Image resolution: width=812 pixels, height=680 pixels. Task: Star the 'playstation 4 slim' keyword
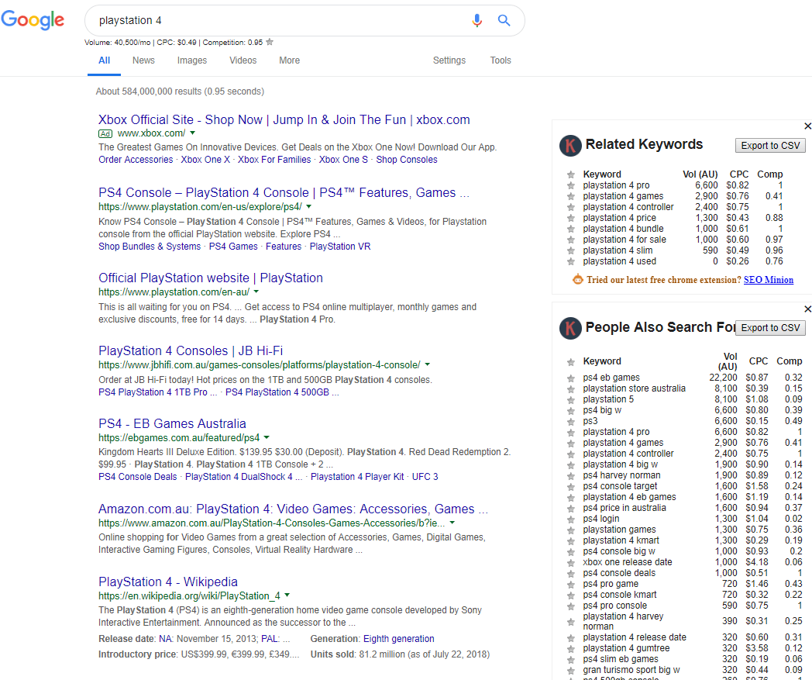pos(571,251)
